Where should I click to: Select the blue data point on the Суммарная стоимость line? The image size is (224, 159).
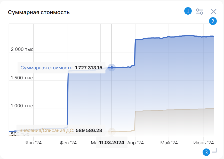(112, 67)
